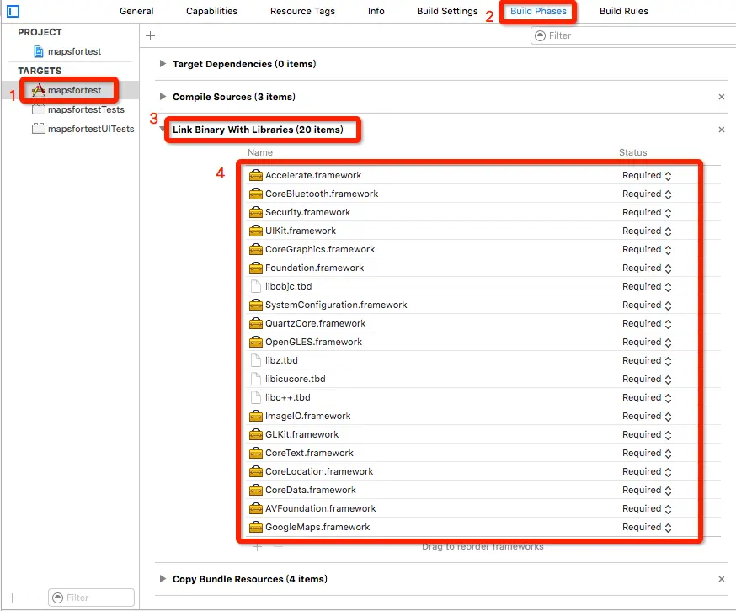Select the SystemConfiguration.framework name
736x611 pixels.
[x=336, y=305]
